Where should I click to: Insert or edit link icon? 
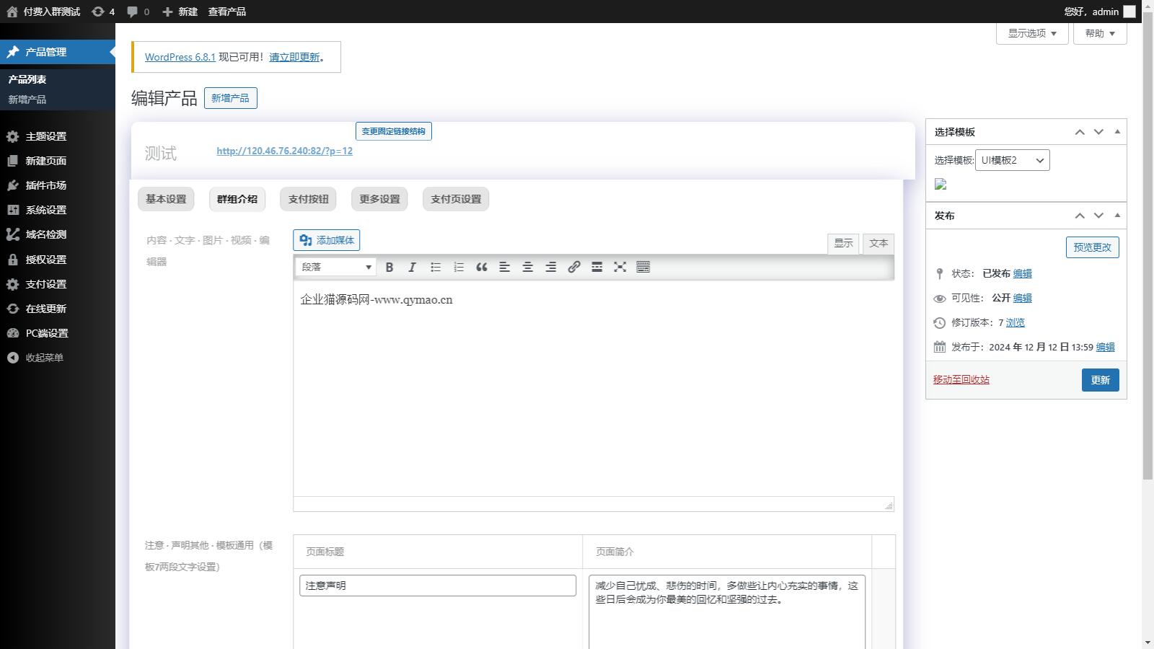(574, 267)
